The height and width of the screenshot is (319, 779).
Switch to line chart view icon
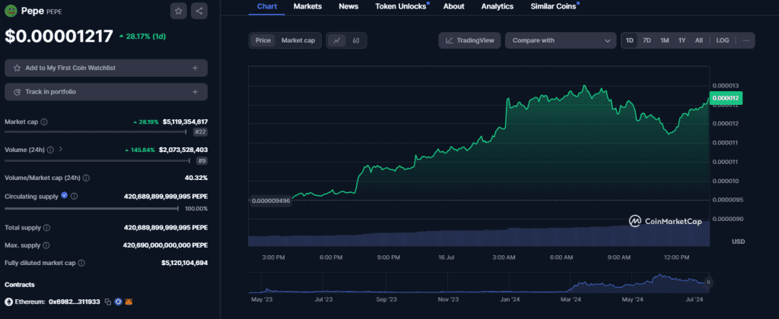[337, 40]
